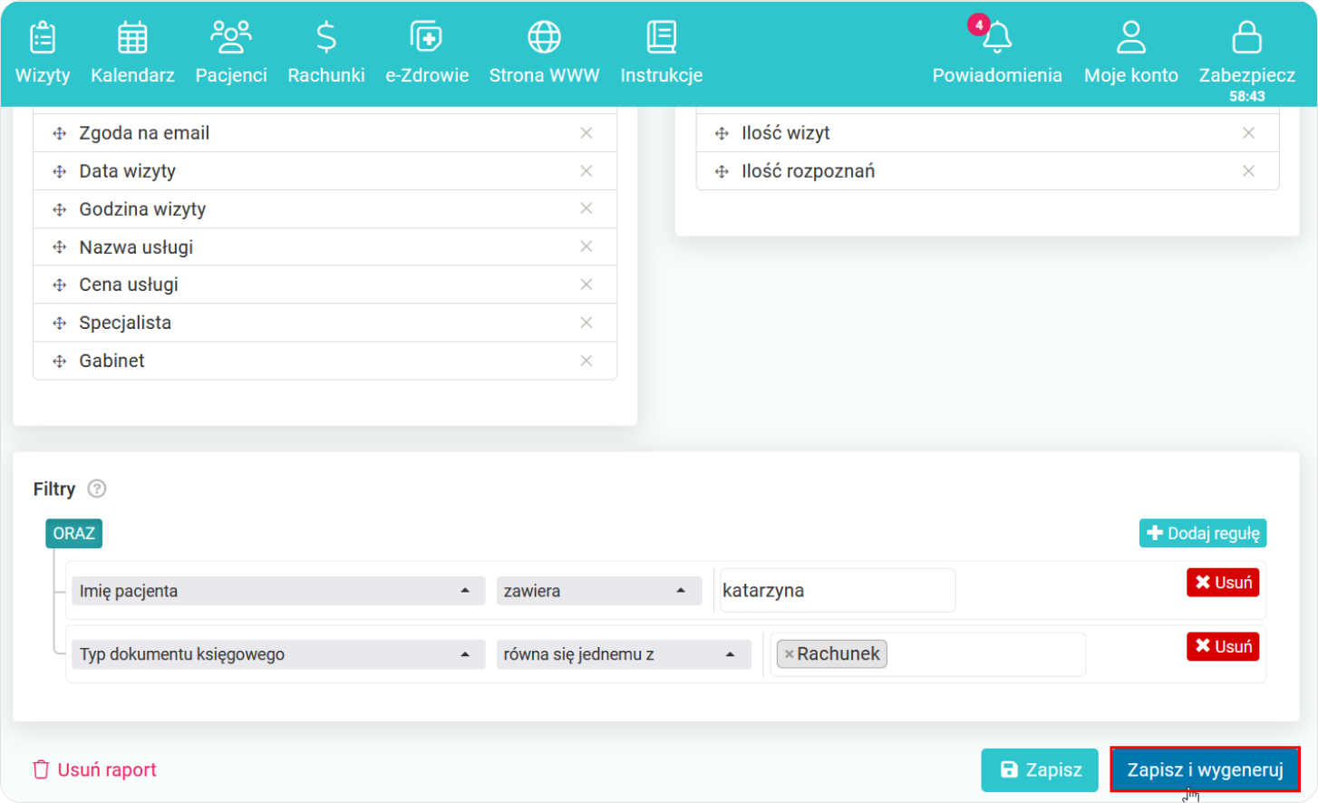Viewport: 1318px width, 803px height.
Task: Edit the katarzyna filter value field
Action: click(837, 590)
